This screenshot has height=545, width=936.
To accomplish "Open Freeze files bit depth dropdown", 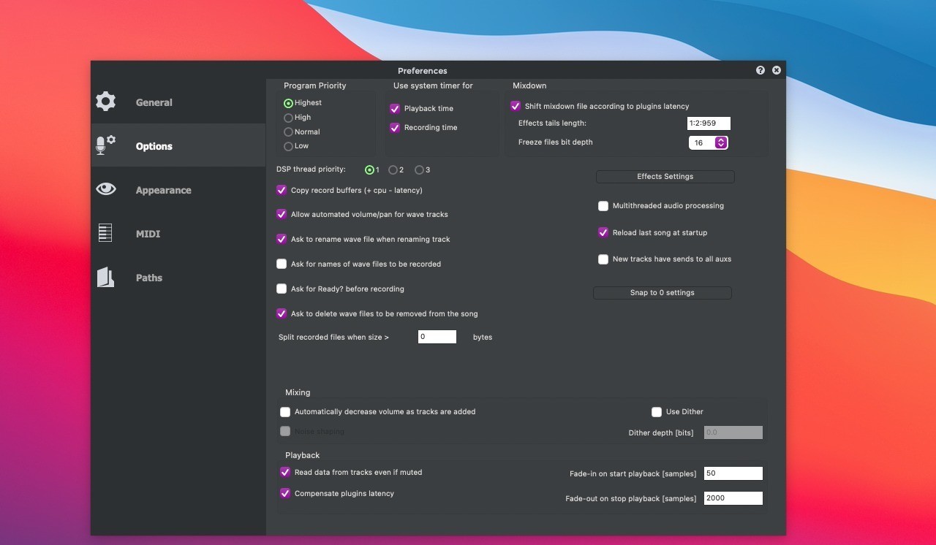I will 708,142.
